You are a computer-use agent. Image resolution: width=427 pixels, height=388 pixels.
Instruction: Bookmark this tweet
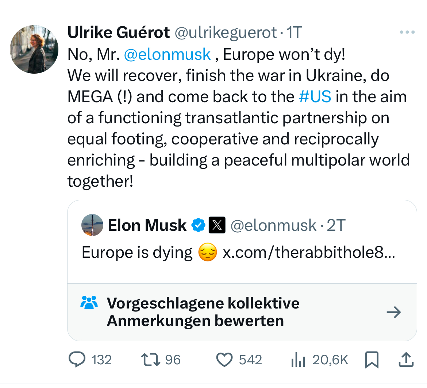[372, 360]
